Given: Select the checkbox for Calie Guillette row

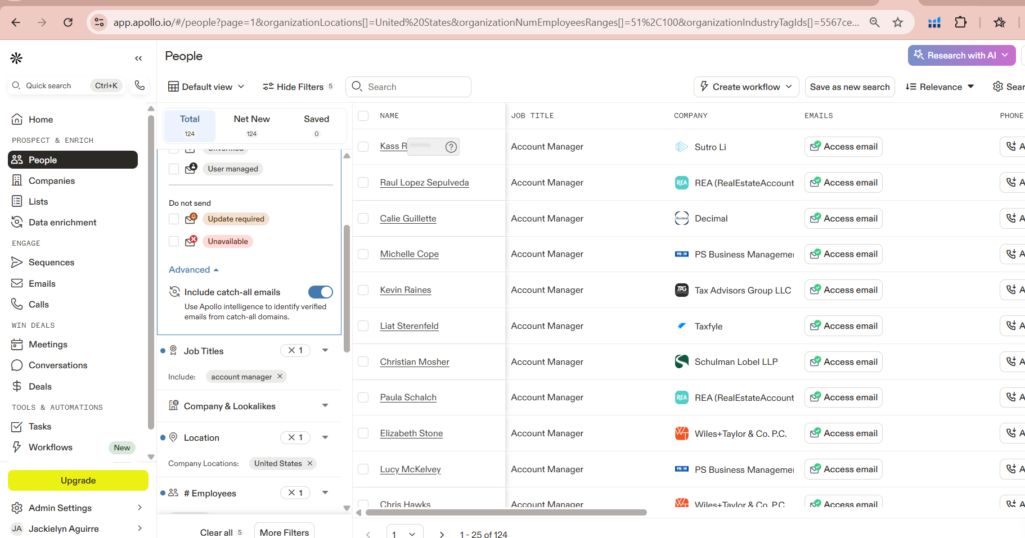Looking at the screenshot, I should pos(363,219).
